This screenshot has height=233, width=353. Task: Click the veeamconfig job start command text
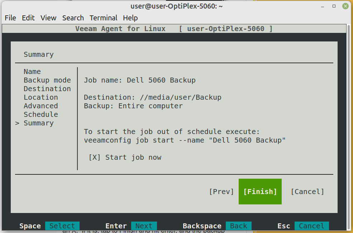[x=185, y=140]
